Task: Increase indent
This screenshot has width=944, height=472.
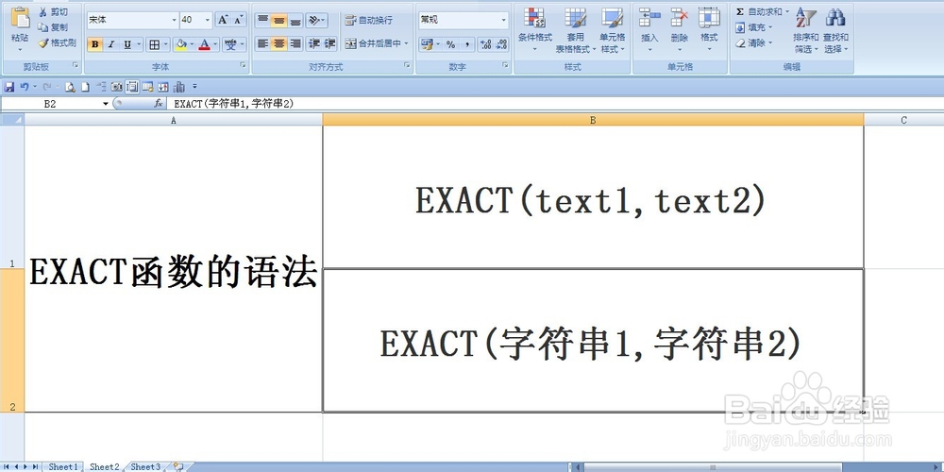Action: click(329, 43)
